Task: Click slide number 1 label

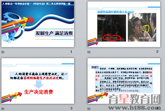Action: [71, 52]
